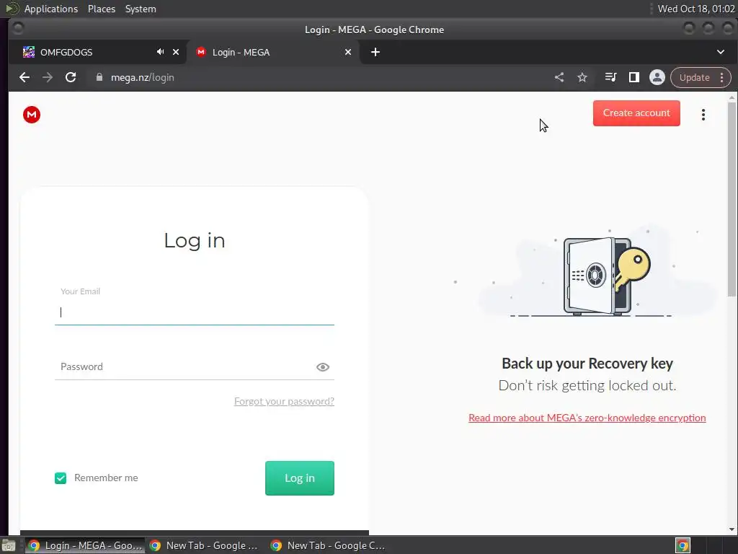Close the Login - MEGA tab
The image size is (738, 554).
point(348,52)
